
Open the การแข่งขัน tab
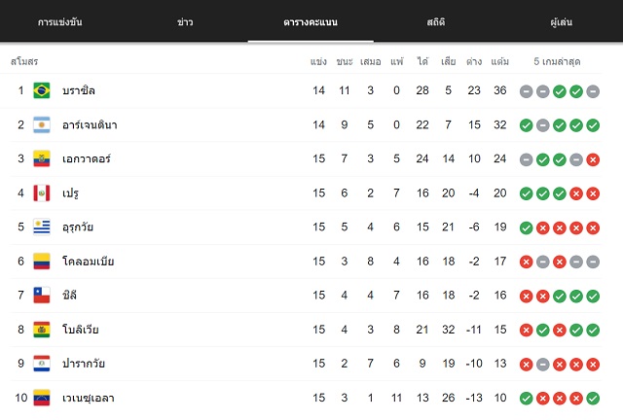click(x=60, y=21)
